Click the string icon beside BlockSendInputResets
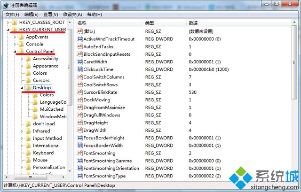The width and height of the screenshot is (301, 192). [x=79, y=54]
